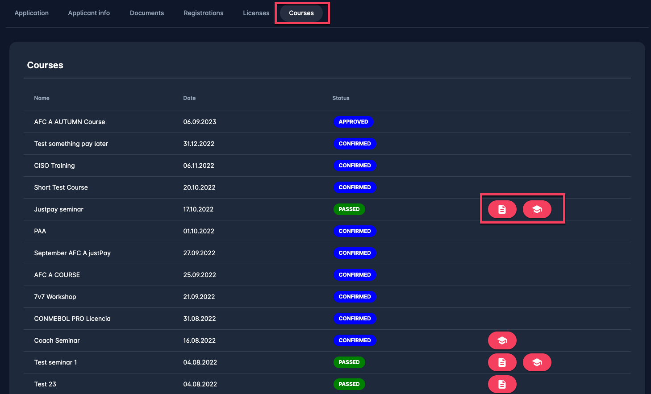
Task: Open document icon in Test 23 row
Action: click(502, 384)
